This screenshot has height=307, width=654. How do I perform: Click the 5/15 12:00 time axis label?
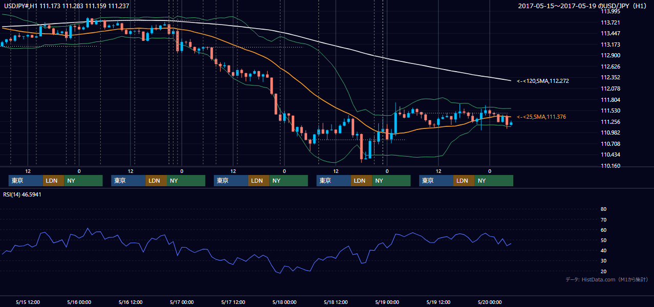click(28, 302)
